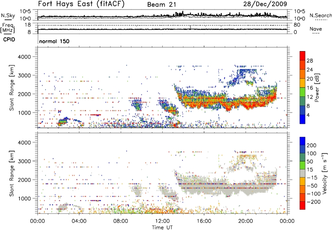Click the 'Time UT' axis label
The width and height of the screenshot is (332, 230).
162,227
